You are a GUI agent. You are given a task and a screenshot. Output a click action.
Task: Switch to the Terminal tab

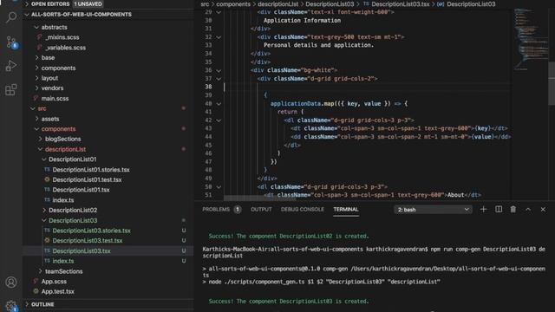point(346,210)
